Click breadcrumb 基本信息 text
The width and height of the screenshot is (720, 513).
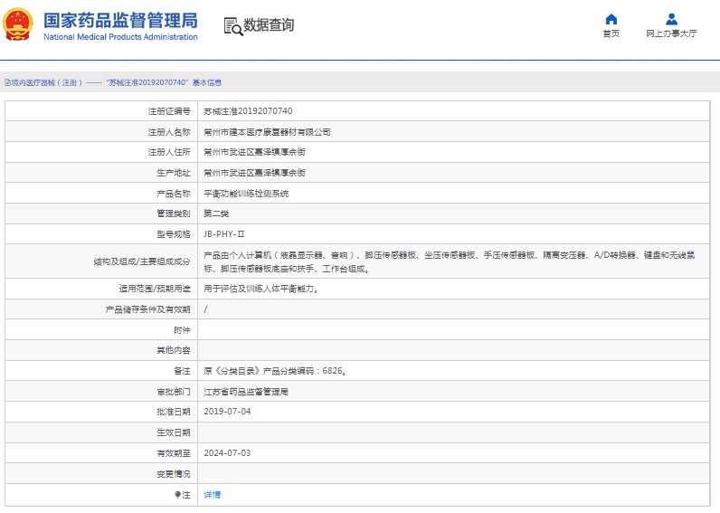tap(206, 82)
